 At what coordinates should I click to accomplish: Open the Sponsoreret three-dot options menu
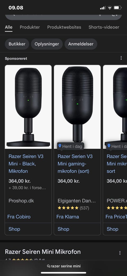121,58
